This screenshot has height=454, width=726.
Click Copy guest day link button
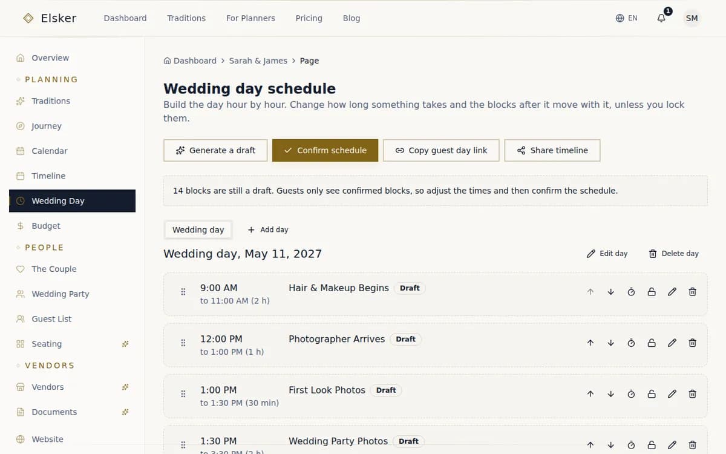pos(441,150)
